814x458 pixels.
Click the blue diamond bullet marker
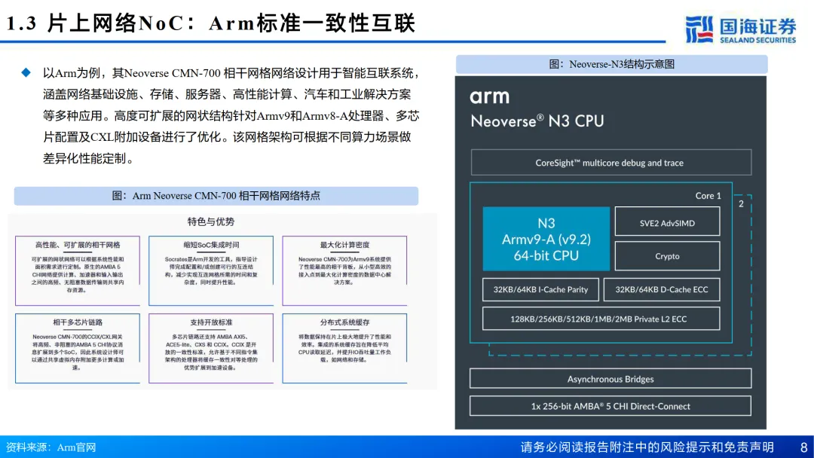(26, 72)
